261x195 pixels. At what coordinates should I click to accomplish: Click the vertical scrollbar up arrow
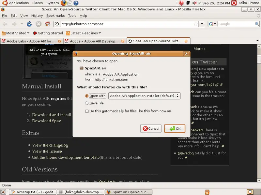[x=259, y=46]
